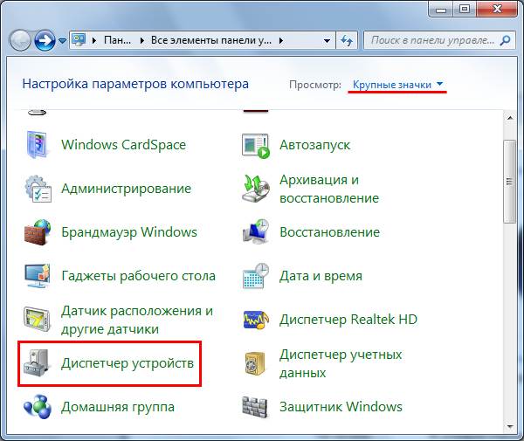Click the Восстановление text link
The width and height of the screenshot is (524, 441).
328,232
